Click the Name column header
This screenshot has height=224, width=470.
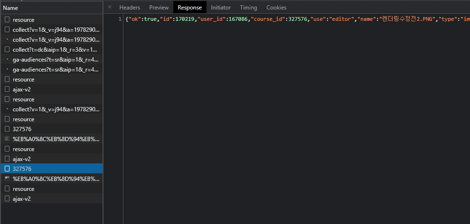coord(10,8)
